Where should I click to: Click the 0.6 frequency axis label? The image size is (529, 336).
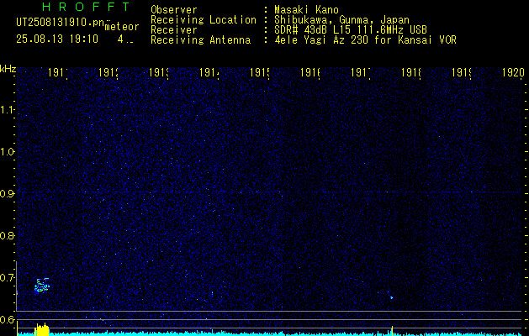coord(7,319)
